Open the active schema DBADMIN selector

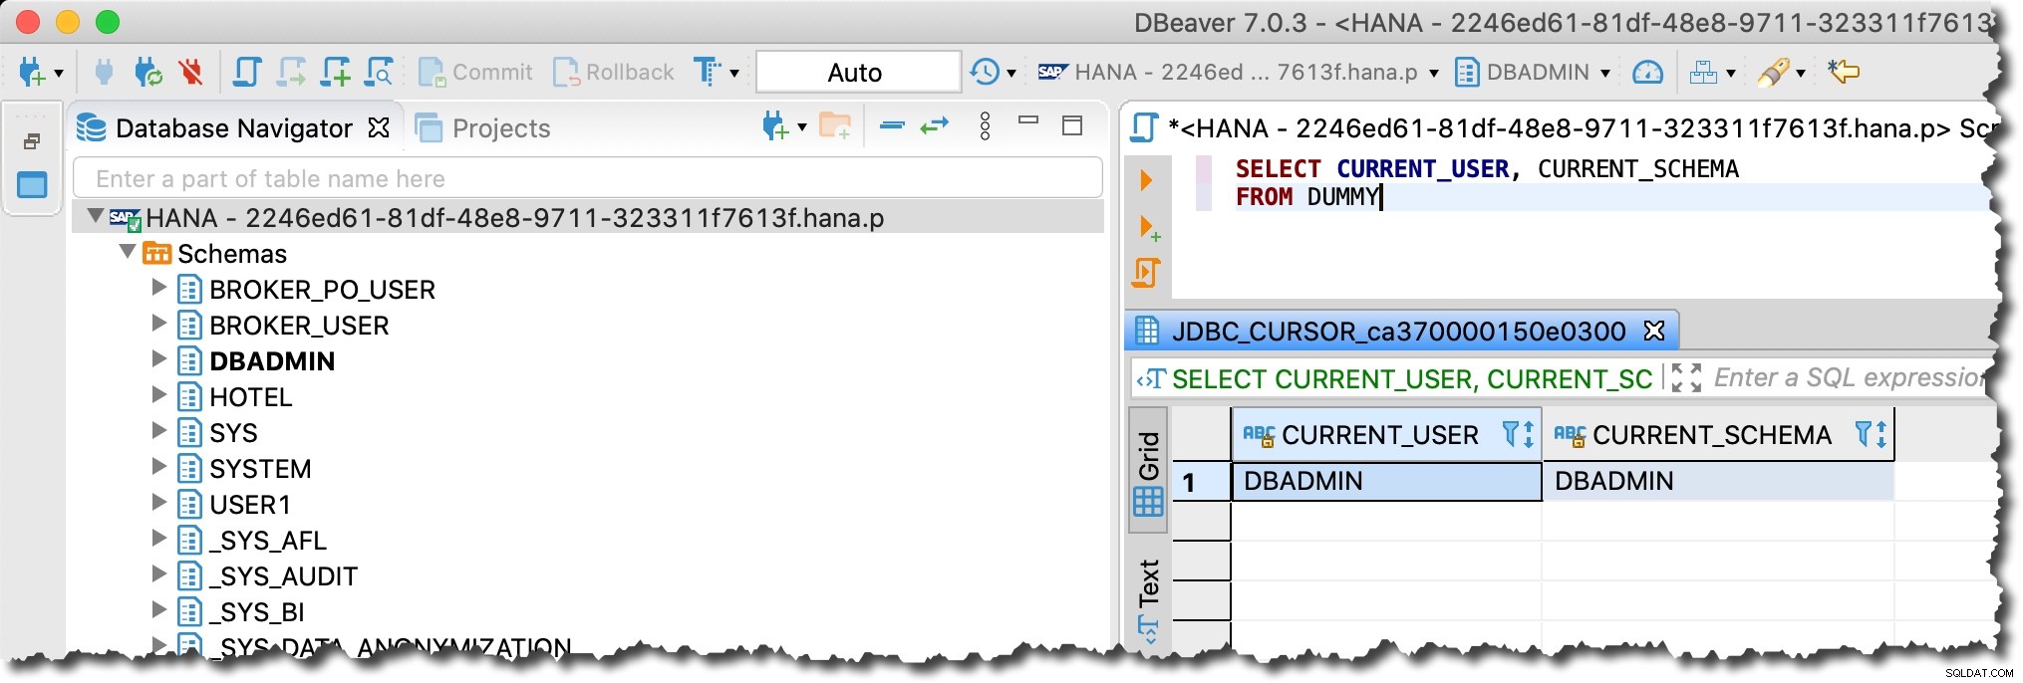coord(1533,72)
